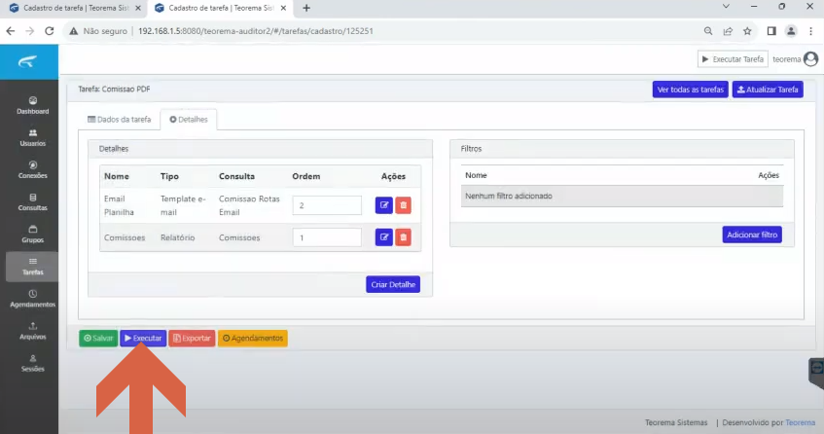The image size is (824, 434).
Task: Open the tab search dropdown arrow
Action: (x=726, y=6)
